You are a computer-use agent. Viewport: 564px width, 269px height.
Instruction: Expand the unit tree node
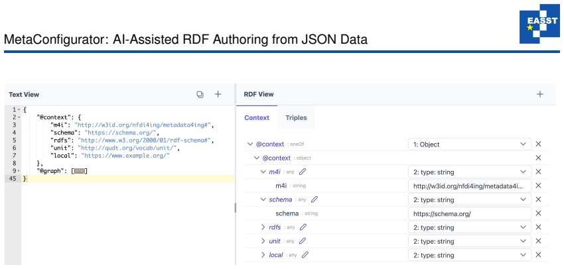point(263,241)
